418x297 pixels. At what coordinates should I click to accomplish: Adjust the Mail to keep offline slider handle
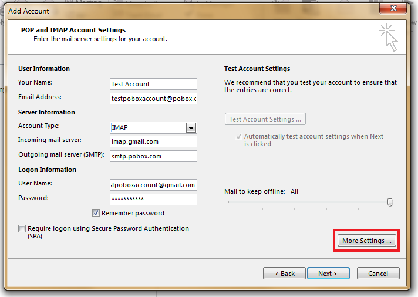coord(390,202)
